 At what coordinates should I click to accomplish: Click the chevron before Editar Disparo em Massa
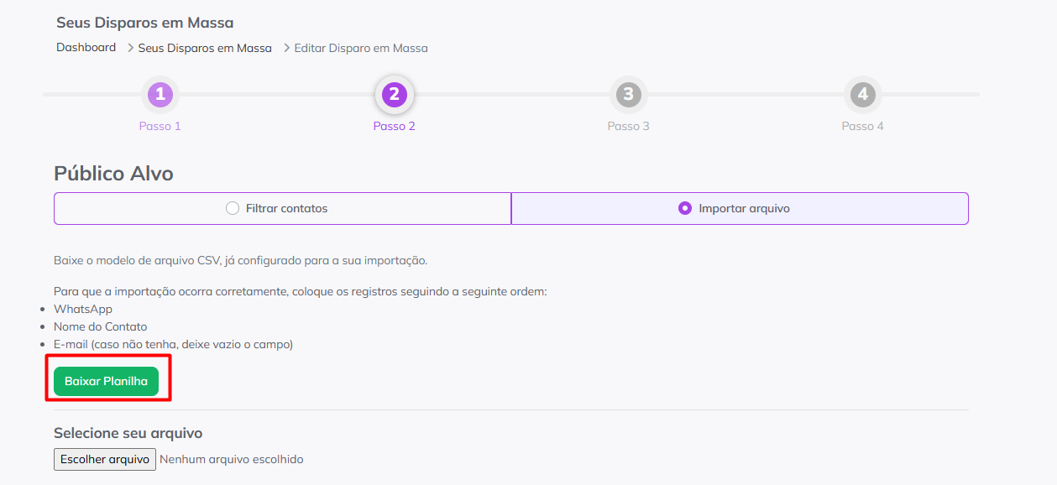[286, 49]
